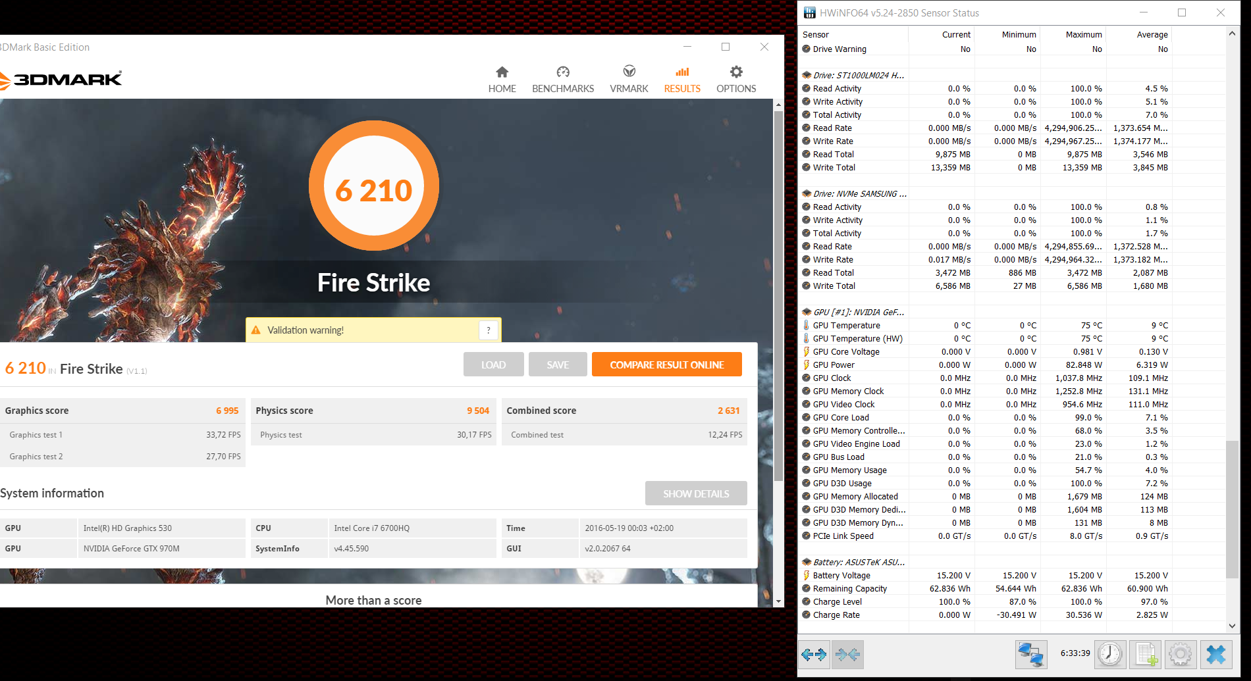Image resolution: width=1251 pixels, height=681 pixels.
Task: Click HWiNFO scrollbar up arrow
Action: pyautogui.click(x=1232, y=34)
